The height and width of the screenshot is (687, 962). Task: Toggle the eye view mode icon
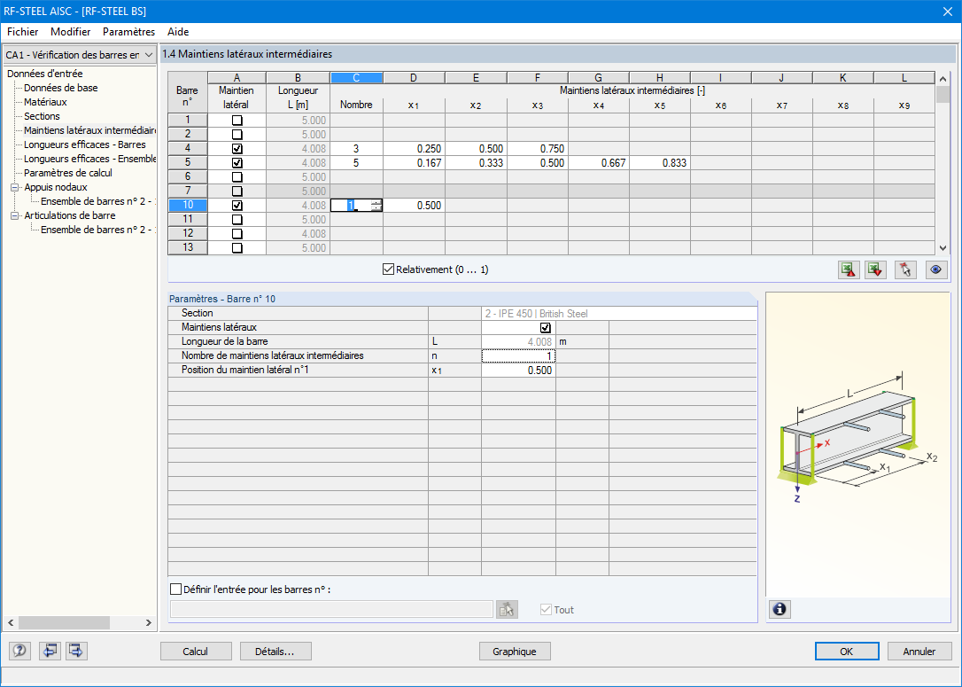click(x=936, y=269)
